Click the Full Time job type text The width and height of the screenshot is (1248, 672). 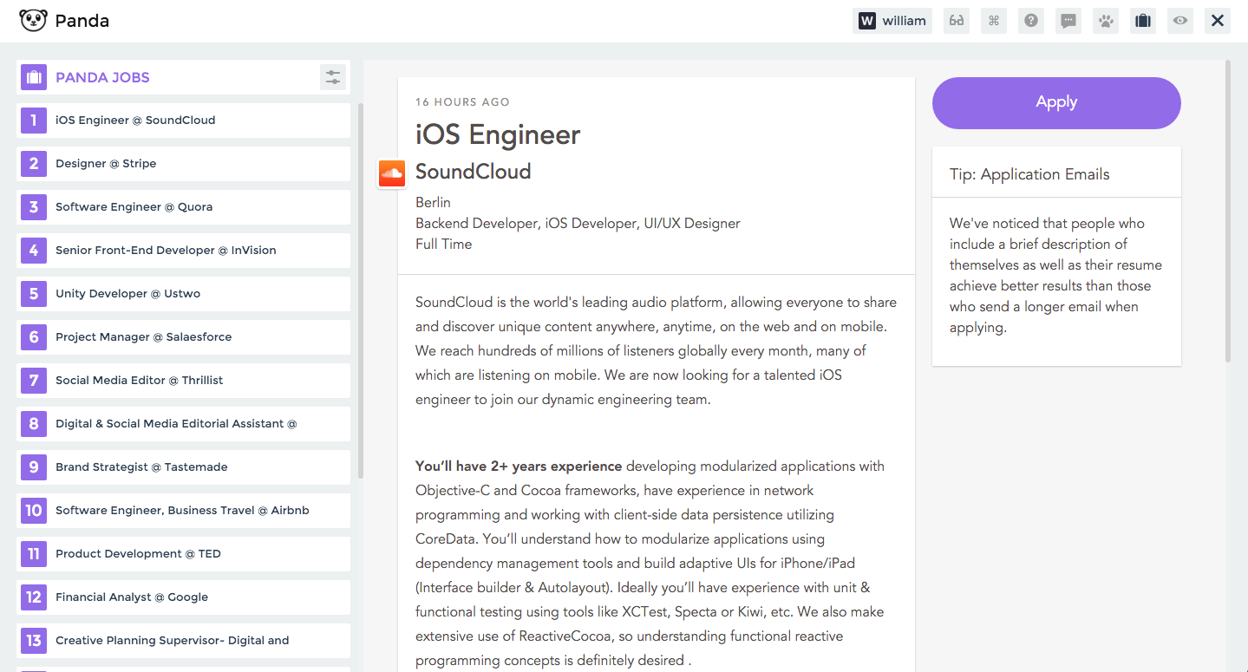[444, 244]
